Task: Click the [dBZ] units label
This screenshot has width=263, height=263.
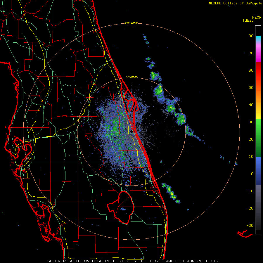Action: pos(248,20)
